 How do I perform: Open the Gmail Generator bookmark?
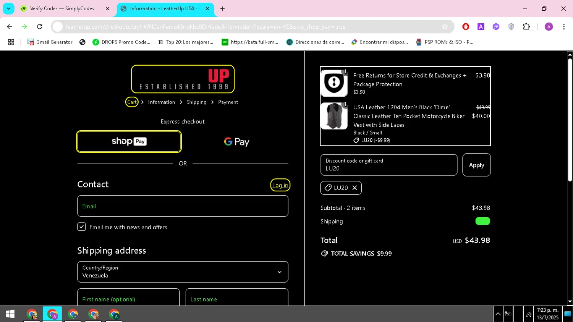pos(50,42)
